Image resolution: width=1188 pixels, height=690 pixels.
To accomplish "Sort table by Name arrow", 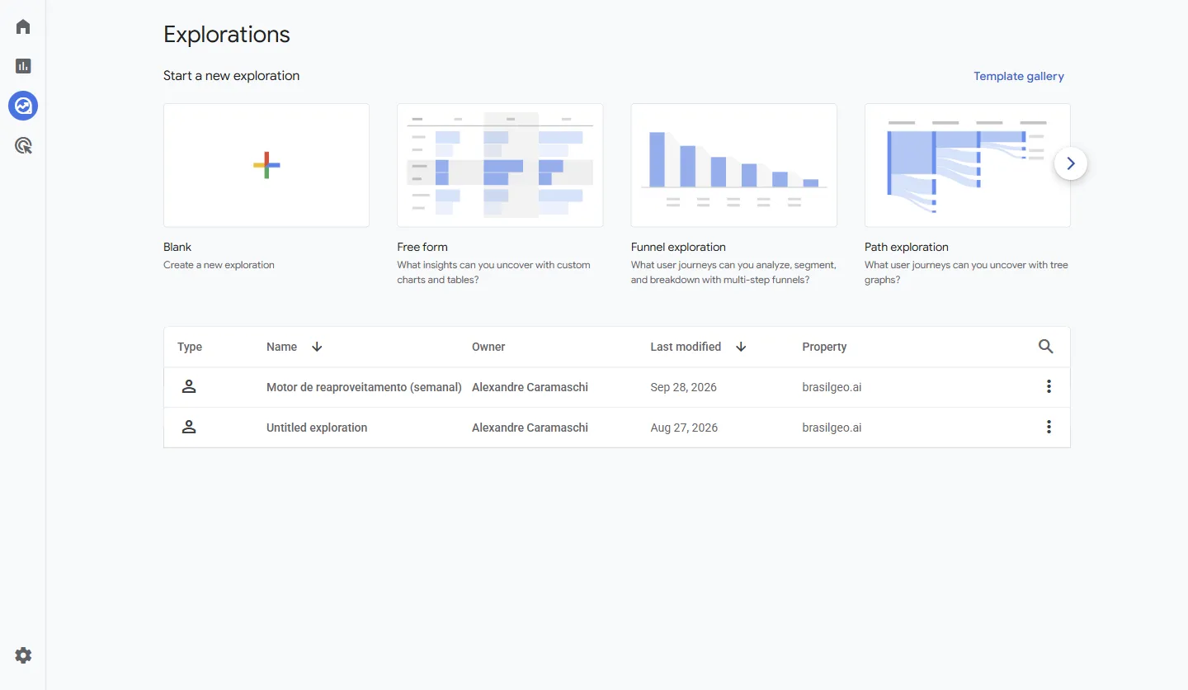I will pyautogui.click(x=317, y=347).
